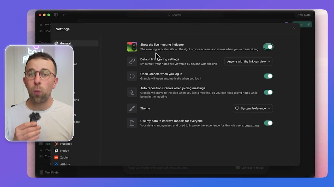Screen dimensions: 334x187
Task: Focus the Search field in the title bar
Action: pyautogui.click(x=175, y=15)
